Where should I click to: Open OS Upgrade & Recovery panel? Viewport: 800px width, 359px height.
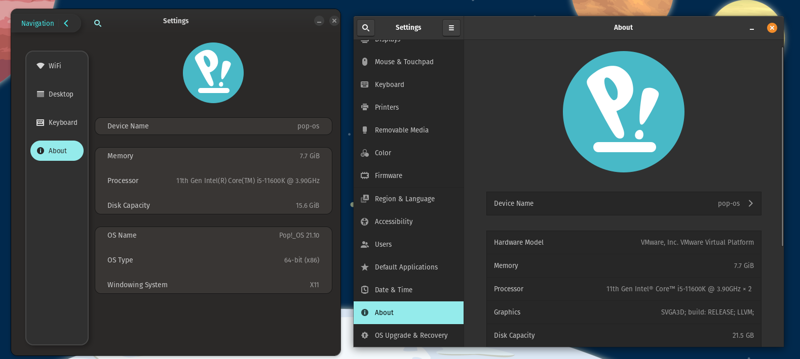point(411,335)
